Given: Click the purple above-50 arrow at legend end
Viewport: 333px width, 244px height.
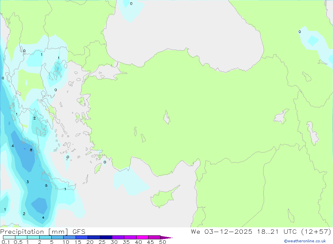Looking at the screenshot, I should (166, 238).
